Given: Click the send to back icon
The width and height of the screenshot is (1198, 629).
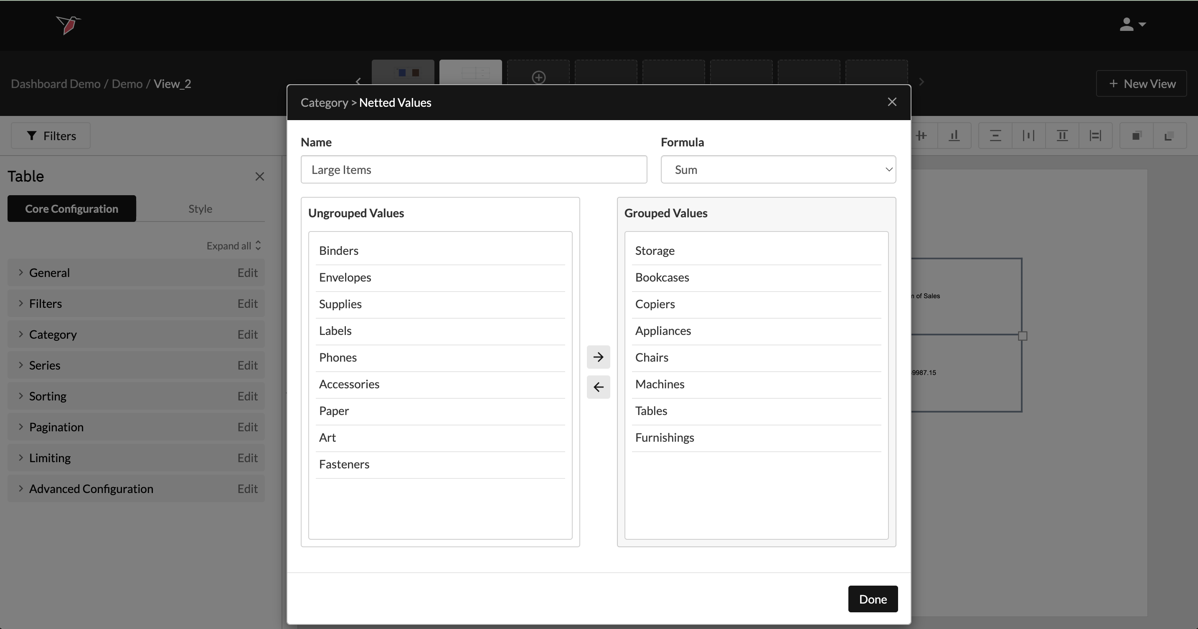Looking at the screenshot, I should 1169,136.
